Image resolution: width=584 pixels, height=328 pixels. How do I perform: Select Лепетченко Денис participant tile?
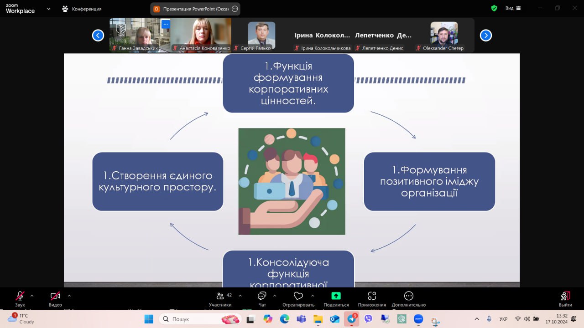[383, 35]
